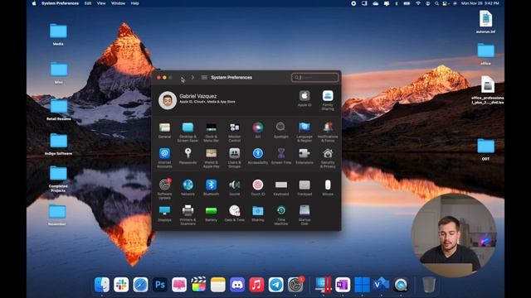Launch Discord from the Dock
This screenshot has height=298, width=531.
tap(237, 285)
